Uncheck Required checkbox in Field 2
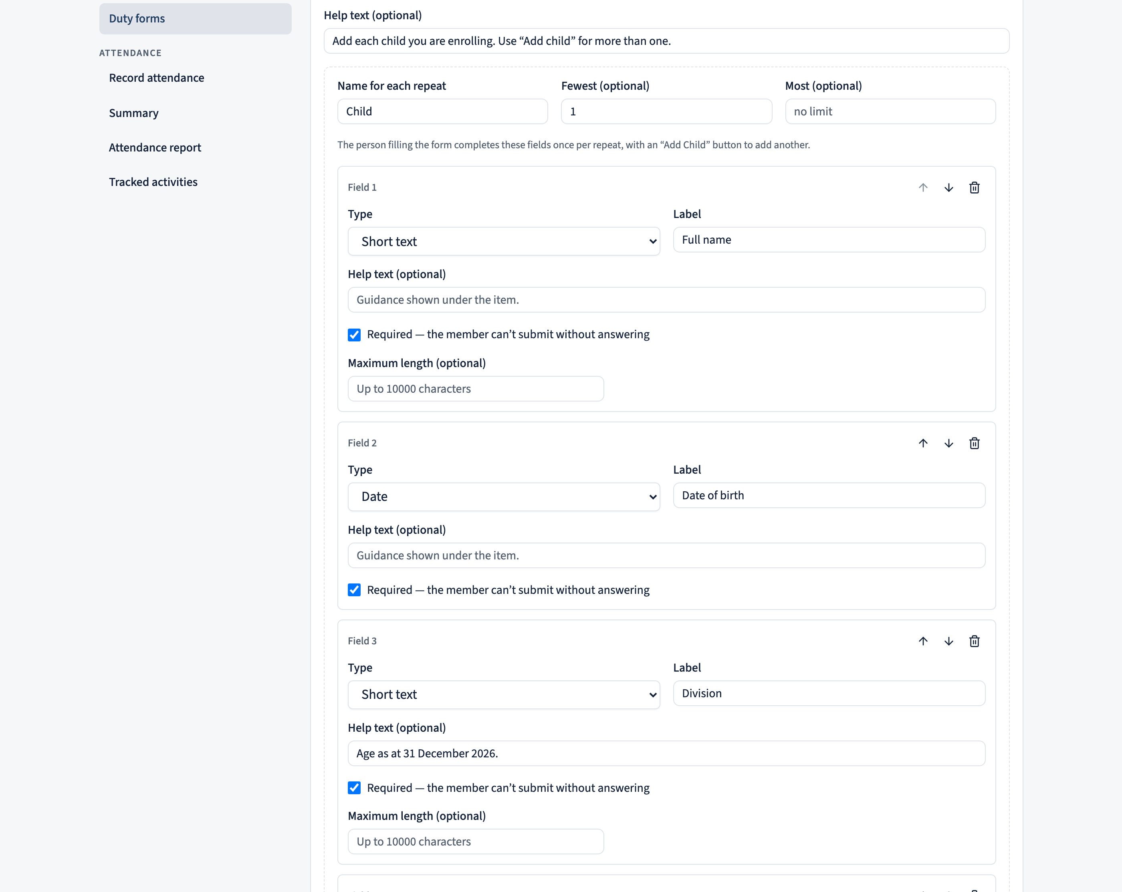The width and height of the screenshot is (1122, 892). point(354,589)
